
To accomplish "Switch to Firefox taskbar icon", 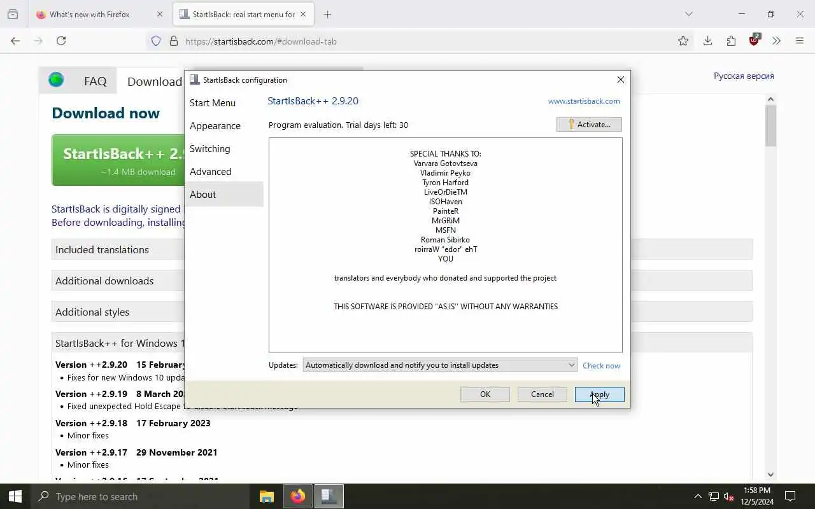I will (x=298, y=496).
